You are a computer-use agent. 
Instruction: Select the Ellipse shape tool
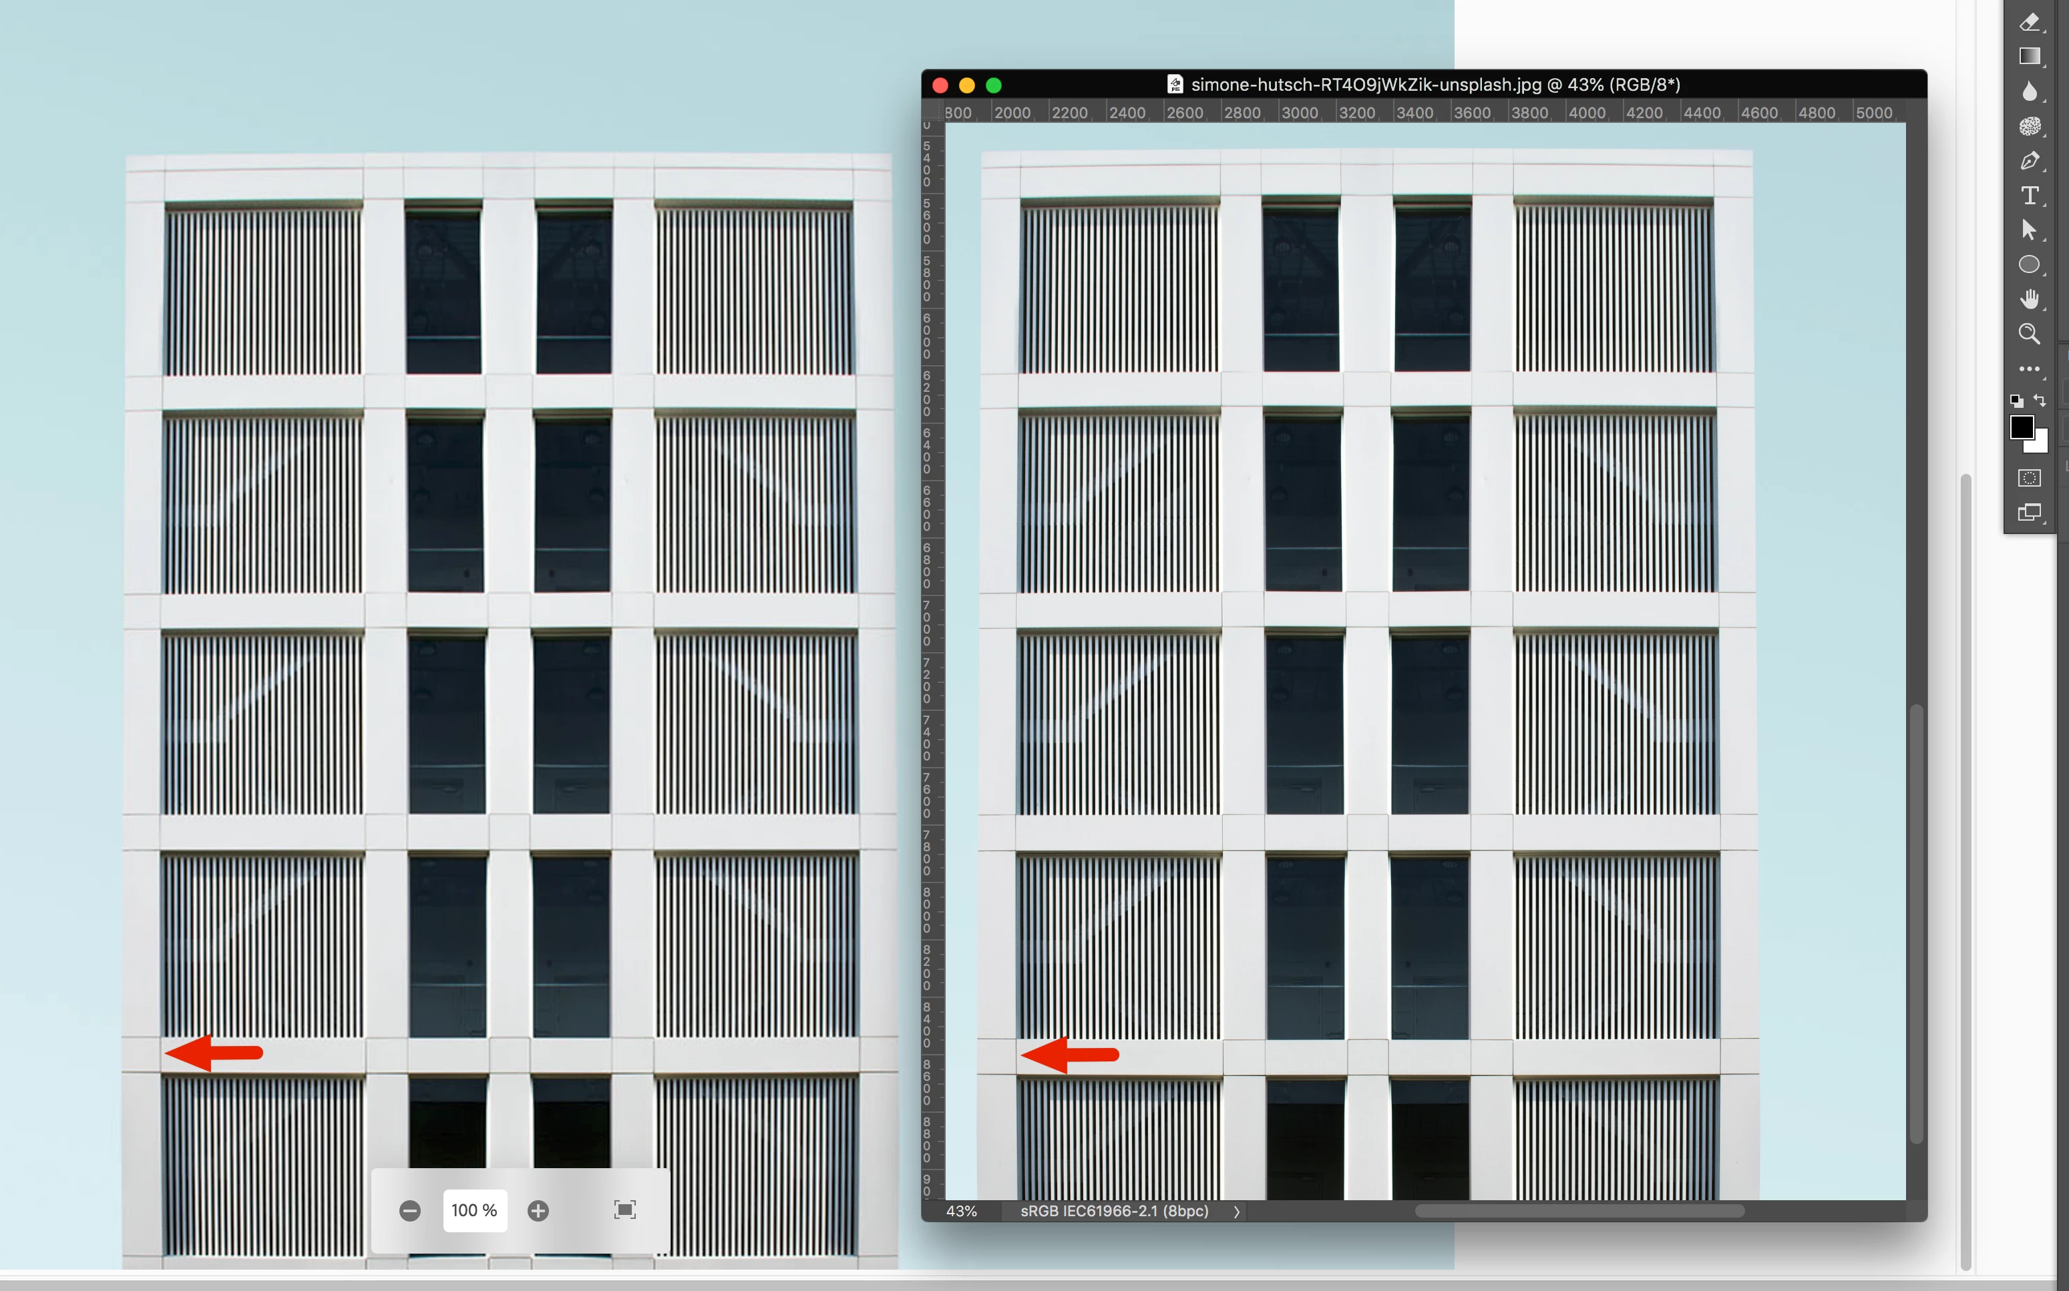2030,265
